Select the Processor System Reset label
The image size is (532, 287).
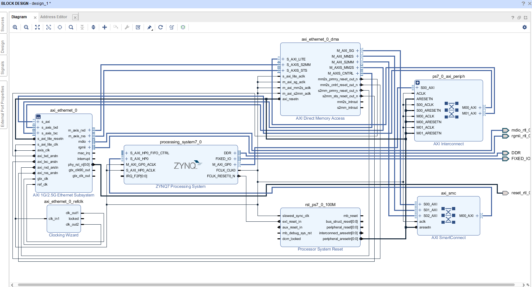(x=320, y=249)
